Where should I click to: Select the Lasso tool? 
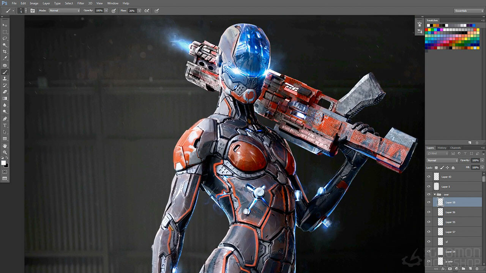click(x=5, y=39)
